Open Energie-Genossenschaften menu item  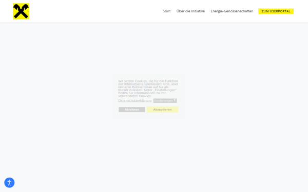tap(232, 11)
